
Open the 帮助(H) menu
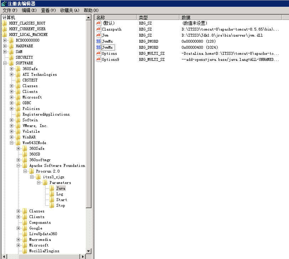coord(91,10)
